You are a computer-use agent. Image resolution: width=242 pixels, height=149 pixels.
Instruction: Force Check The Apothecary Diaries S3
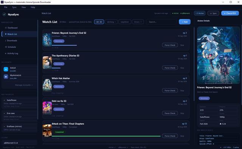[170, 68]
